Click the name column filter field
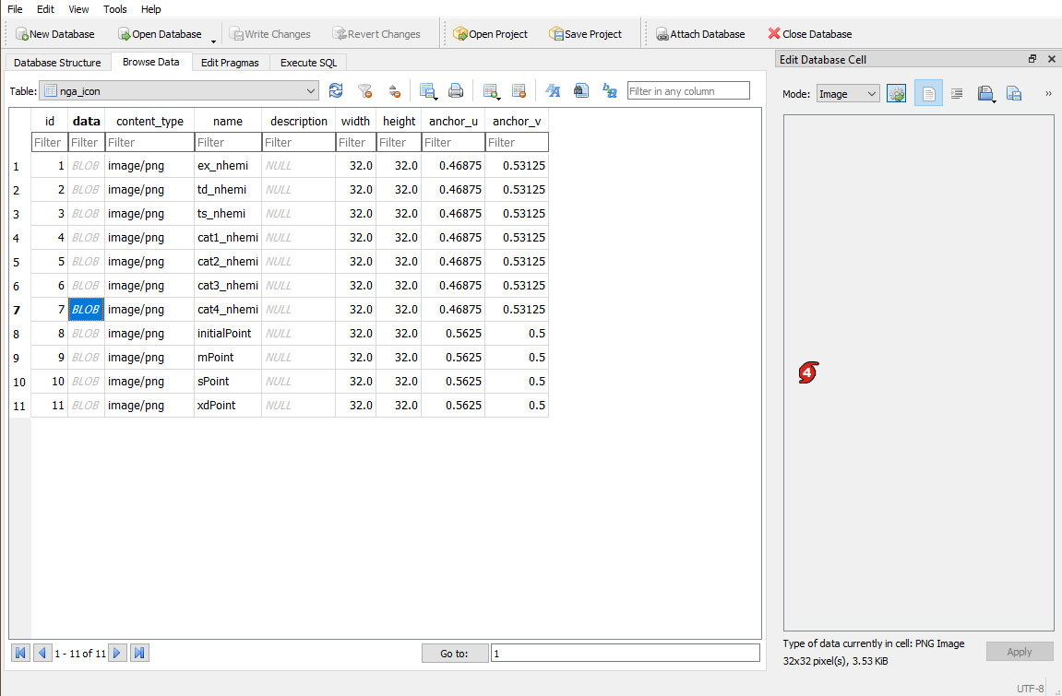 pos(227,142)
